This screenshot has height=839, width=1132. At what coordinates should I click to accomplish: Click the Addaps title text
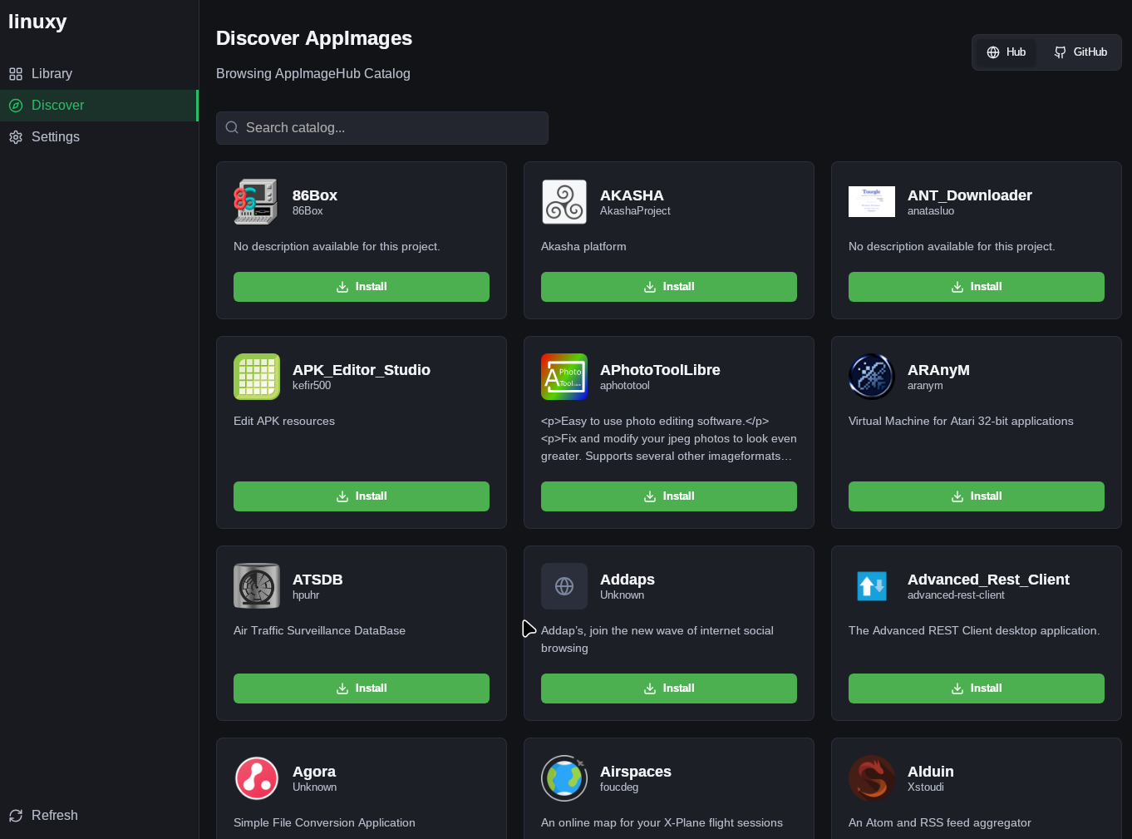tap(628, 580)
